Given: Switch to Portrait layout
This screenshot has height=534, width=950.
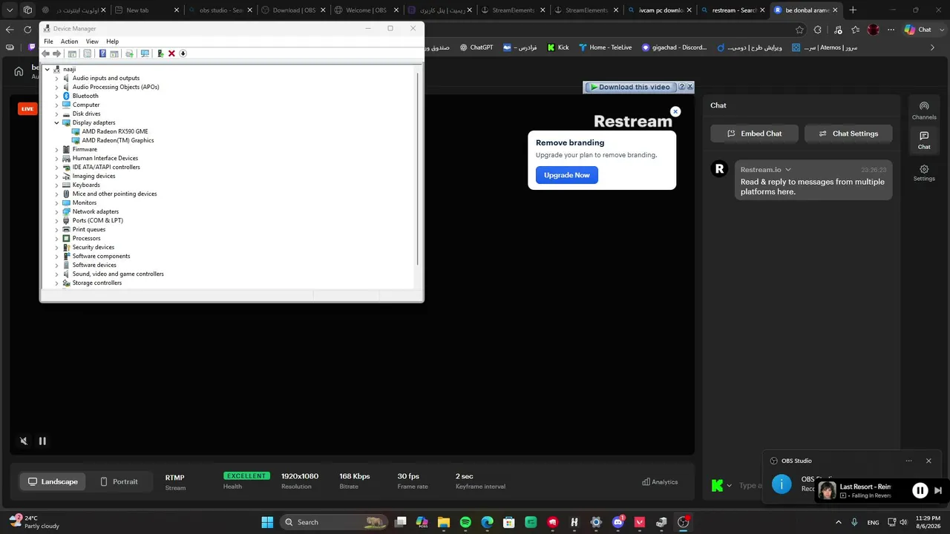Looking at the screenshot, I should click(x=119, y=481).
